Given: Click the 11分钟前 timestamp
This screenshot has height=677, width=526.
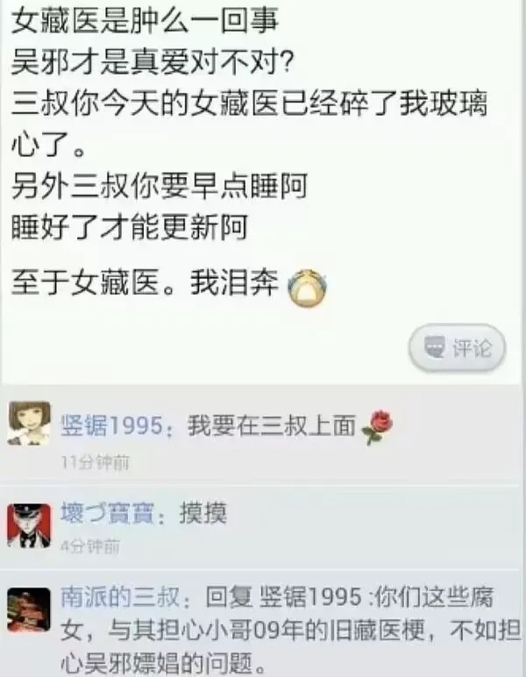Looking at the screenshot, I should 96,462.
